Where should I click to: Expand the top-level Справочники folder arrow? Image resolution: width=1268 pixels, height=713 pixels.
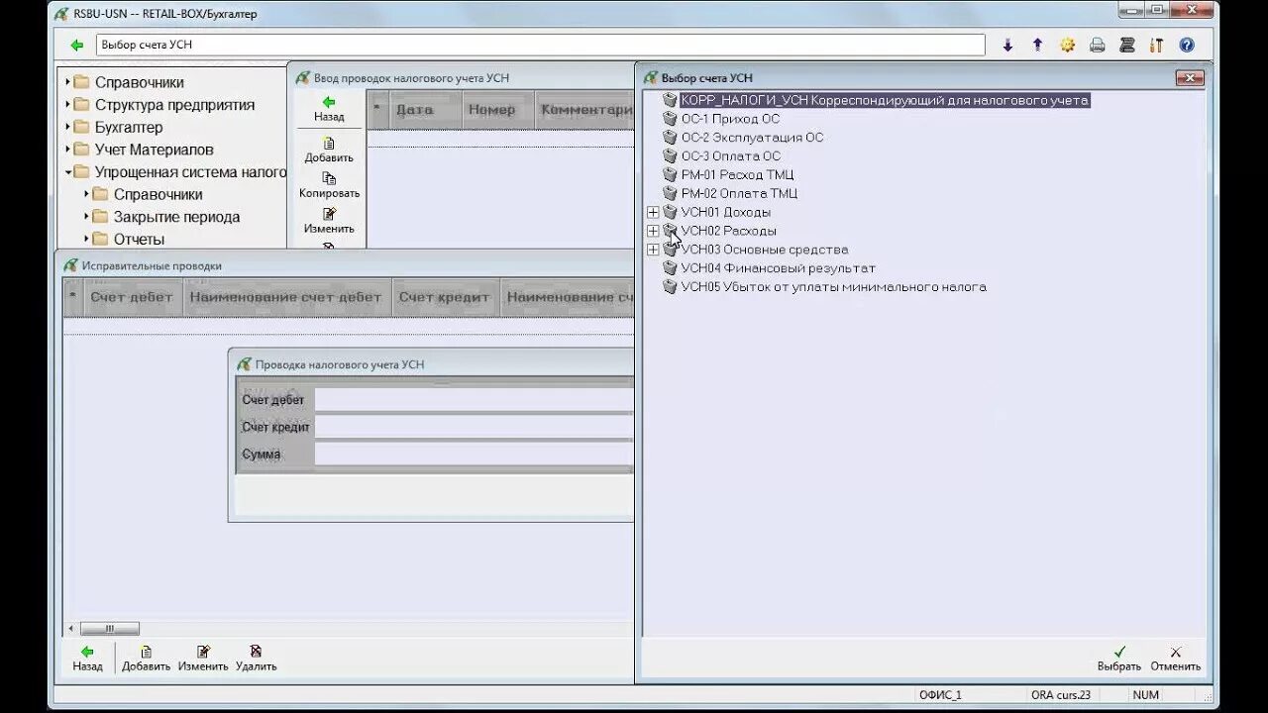coord(67,82)
